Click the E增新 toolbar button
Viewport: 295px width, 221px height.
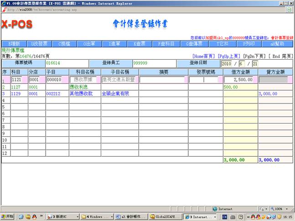[x=14, y=44]
